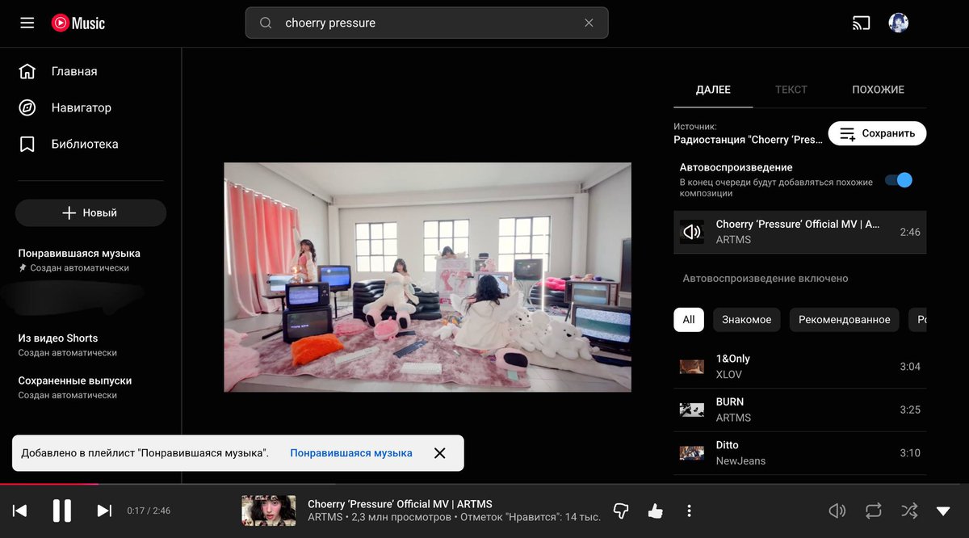The image size is (969, 538).
Task: Click the Ditto track thumbnail
Action: pyautogui.click(x=692, y=453)
